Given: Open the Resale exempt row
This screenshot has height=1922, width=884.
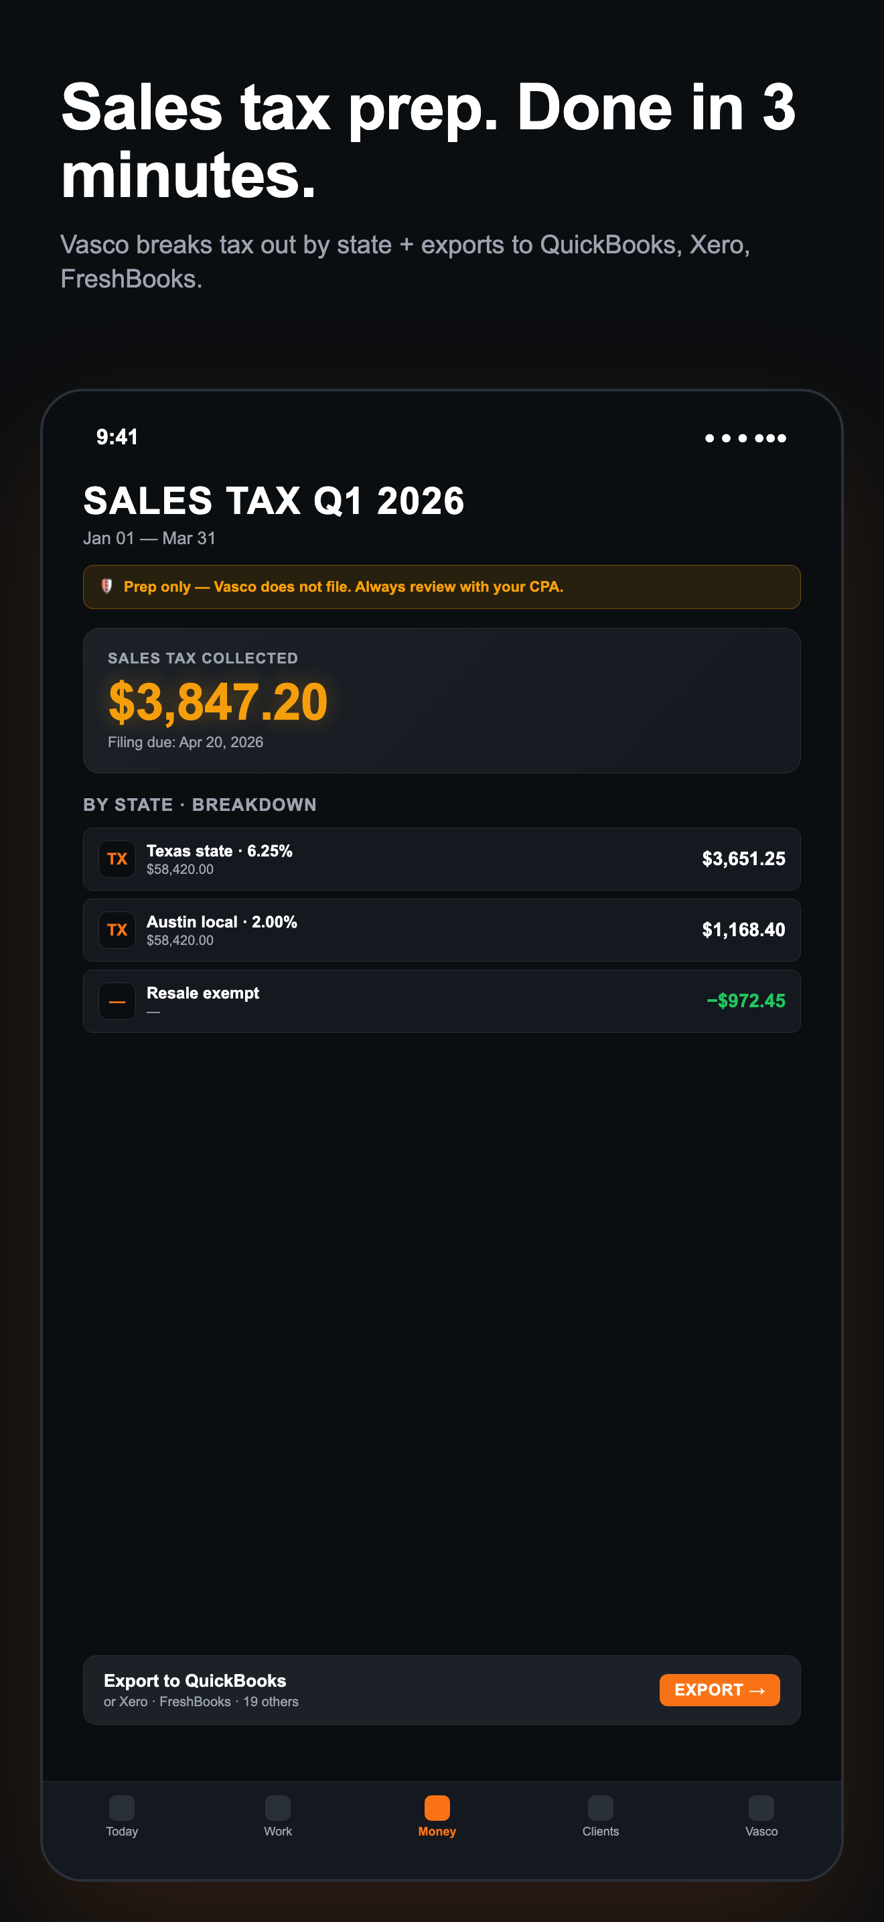Looking at the screenshot, I should click(442, 1001).
